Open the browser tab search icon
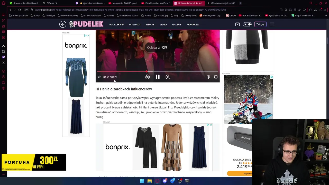 (311, 3)
